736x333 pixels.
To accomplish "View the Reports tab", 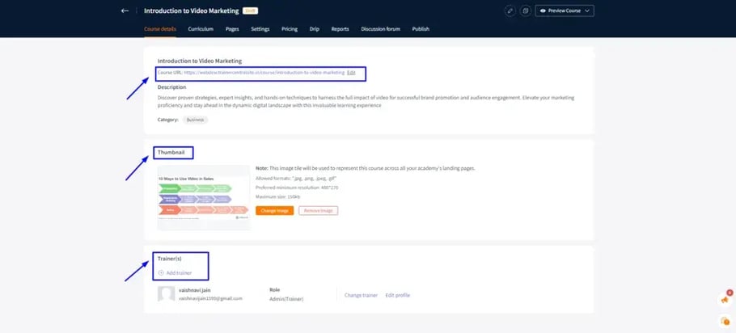I will click(x=340, y=29).
